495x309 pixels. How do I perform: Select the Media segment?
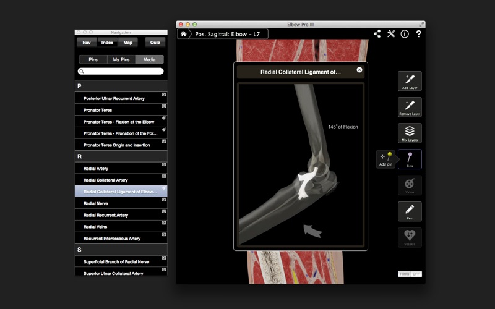pyautogui.click(x=149, y=59)
